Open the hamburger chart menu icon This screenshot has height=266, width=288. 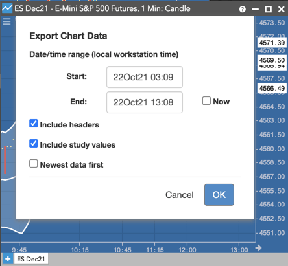(6, 21)
